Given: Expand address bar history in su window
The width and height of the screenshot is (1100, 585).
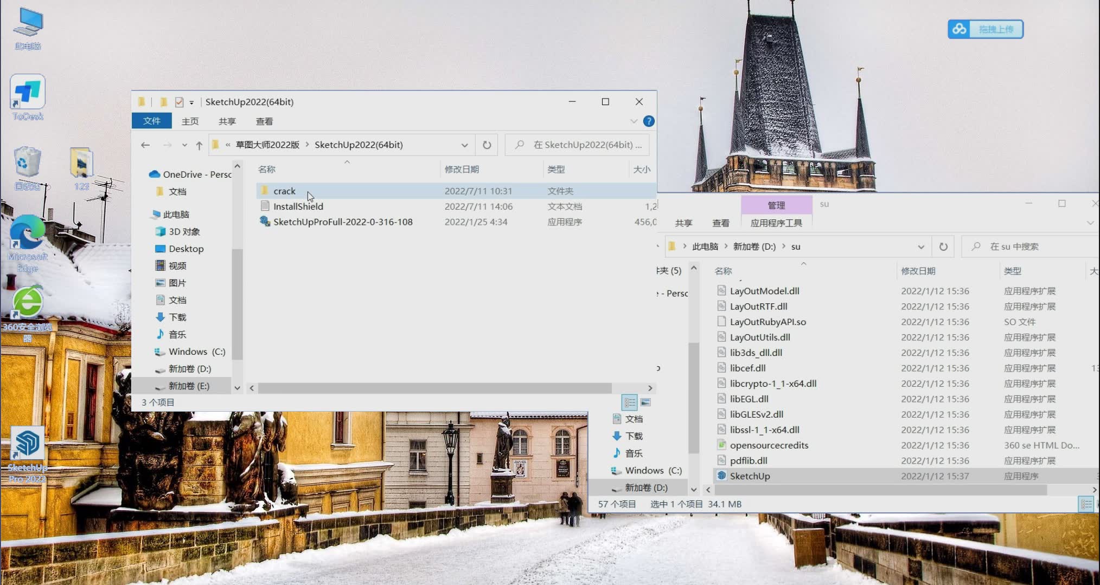Looking at the screenshot, I should 921,246.
